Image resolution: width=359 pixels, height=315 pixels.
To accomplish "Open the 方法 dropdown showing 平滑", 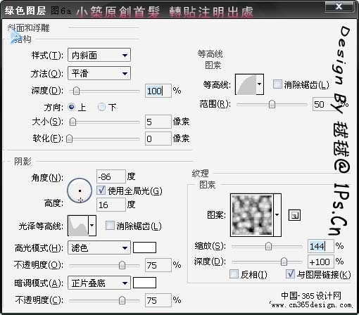I will pos(99,73).
